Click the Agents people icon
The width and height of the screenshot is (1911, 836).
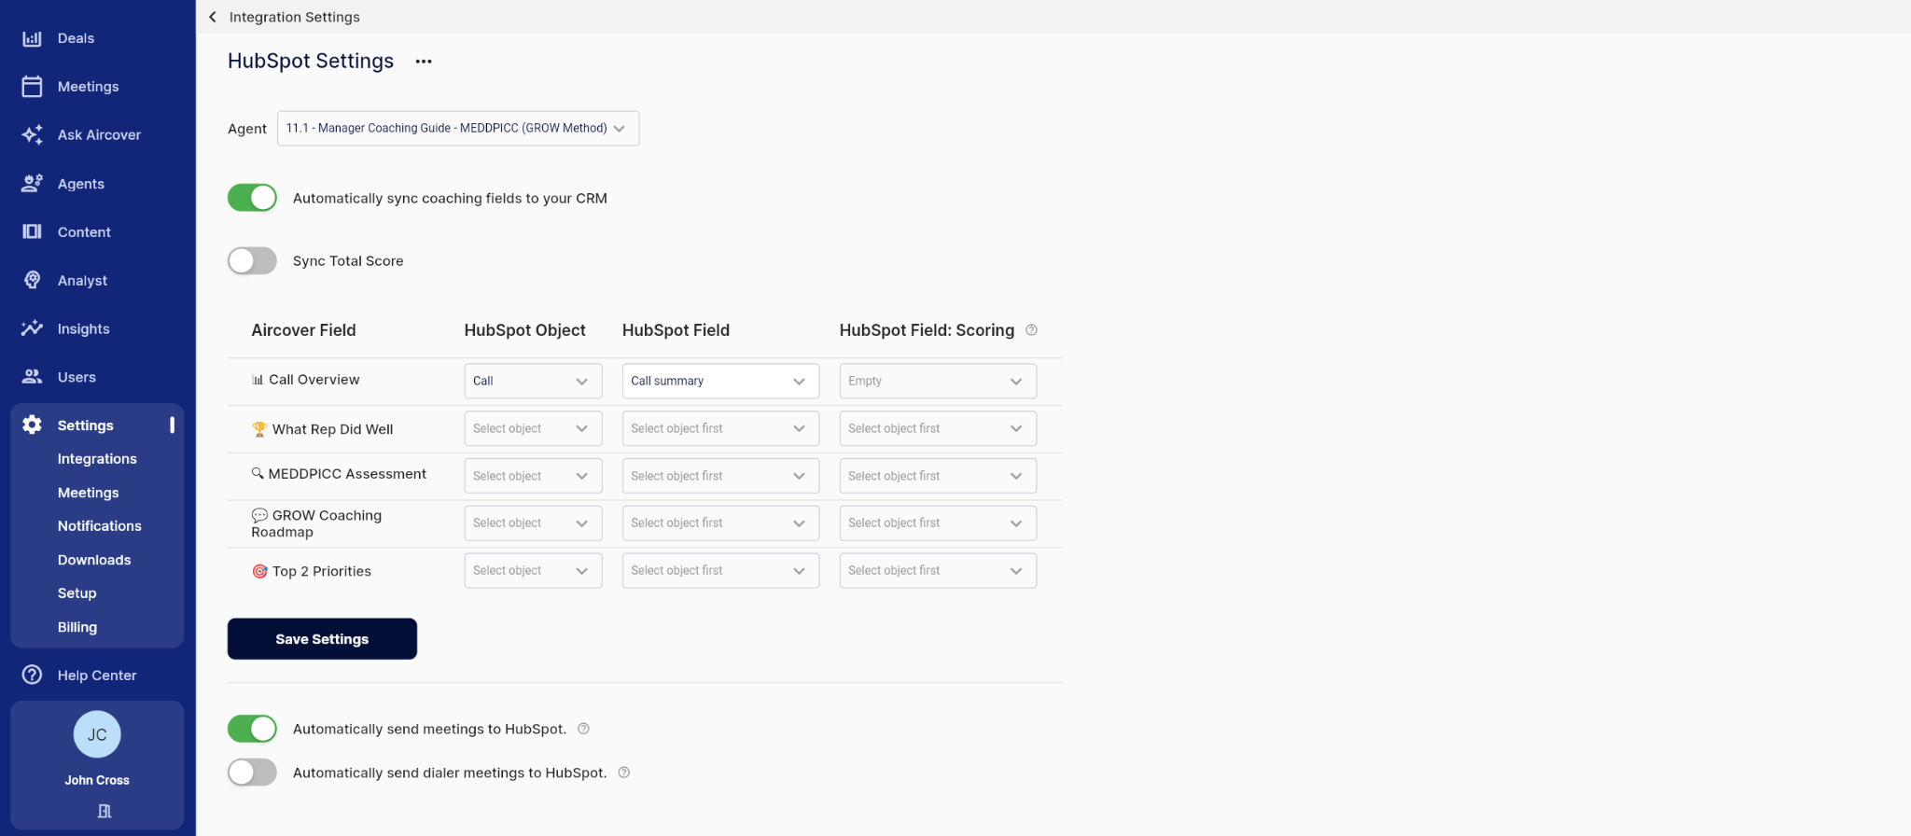(x=32, y=184)
